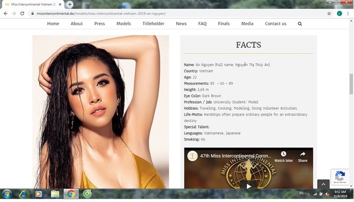
Task: Click Eye Color value Dark Brown
Action: tap(211, 96)
